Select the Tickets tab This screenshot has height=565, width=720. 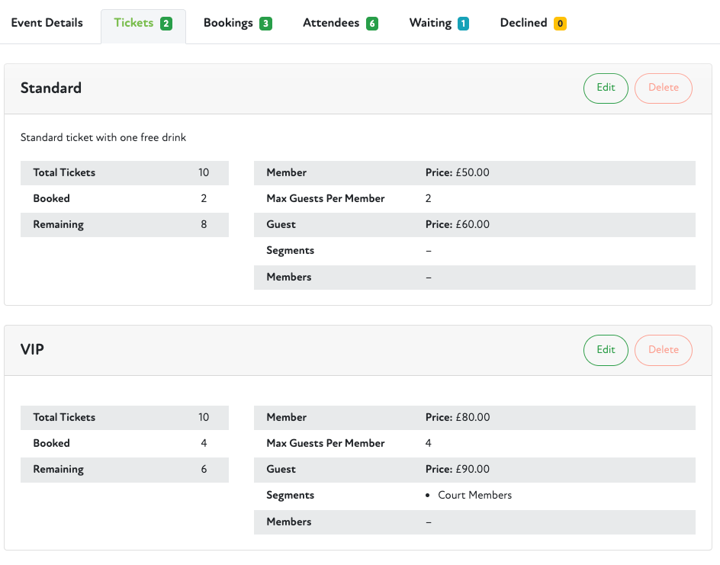143,23
